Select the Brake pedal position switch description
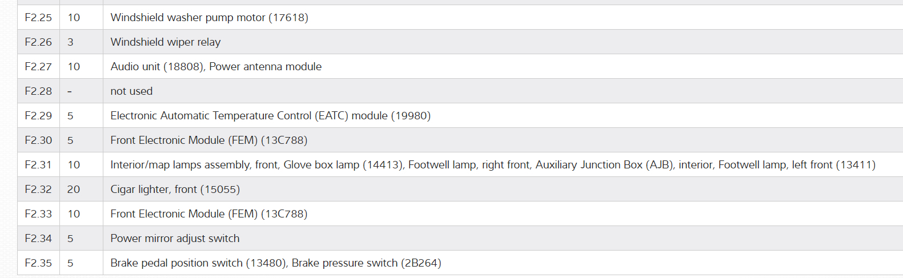The height and width of the screenshot is (278, 903). 275,263
